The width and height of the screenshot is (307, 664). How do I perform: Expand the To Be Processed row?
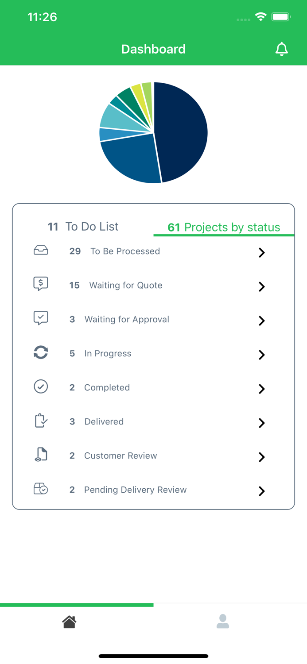pyautogui.click(x=261, y=253)
